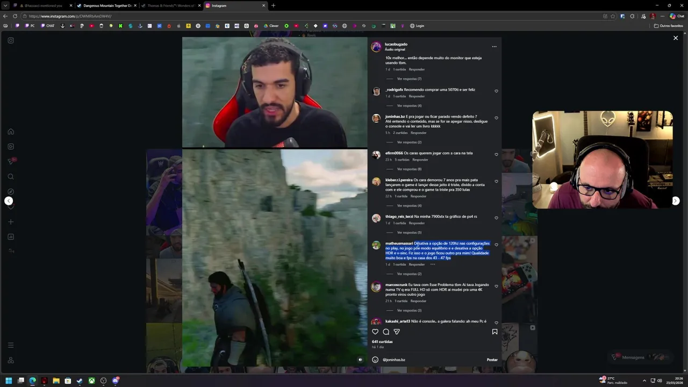Open the emoji picker in comment box
Image resolution: width=688 pixels, height=387 pixels.
coord(375,360)
